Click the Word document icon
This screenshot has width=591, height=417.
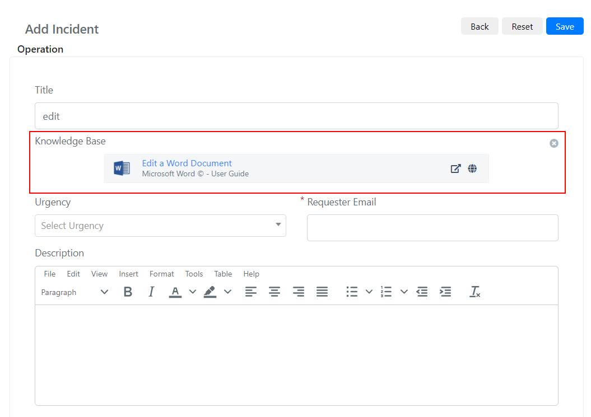point(122,168)
